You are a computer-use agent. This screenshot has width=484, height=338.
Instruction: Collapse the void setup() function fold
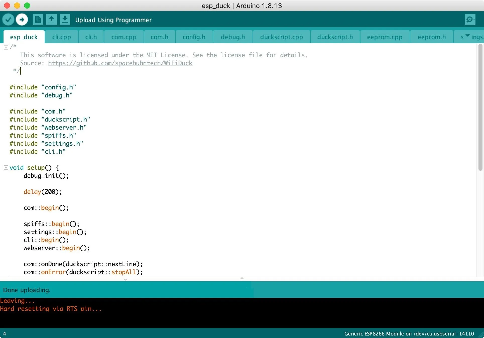coord(6,168)
